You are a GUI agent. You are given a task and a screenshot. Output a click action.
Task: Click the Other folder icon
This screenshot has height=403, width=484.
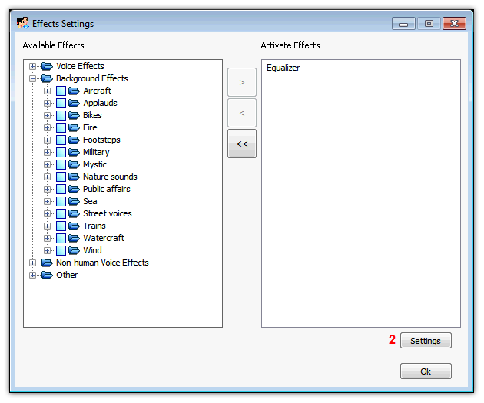[x=47, y=275]
